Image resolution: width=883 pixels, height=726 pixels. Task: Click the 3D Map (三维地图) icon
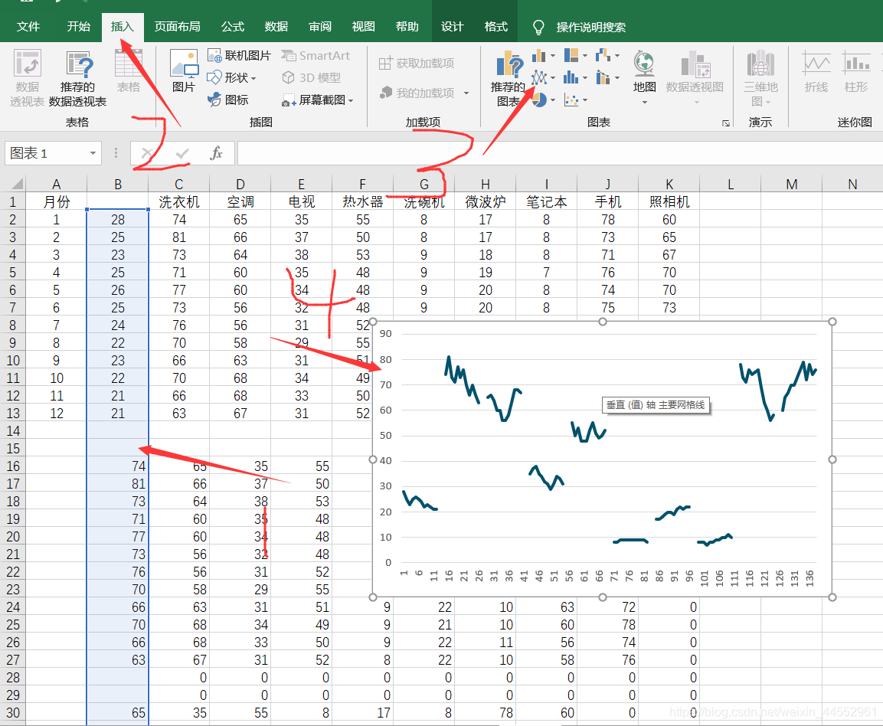[760, 63]
